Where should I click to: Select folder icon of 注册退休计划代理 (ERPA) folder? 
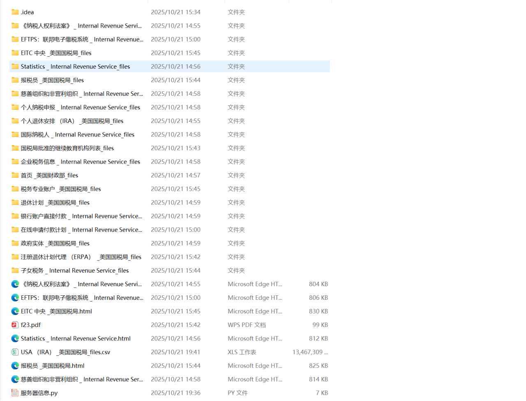click(x=15, y=256)
